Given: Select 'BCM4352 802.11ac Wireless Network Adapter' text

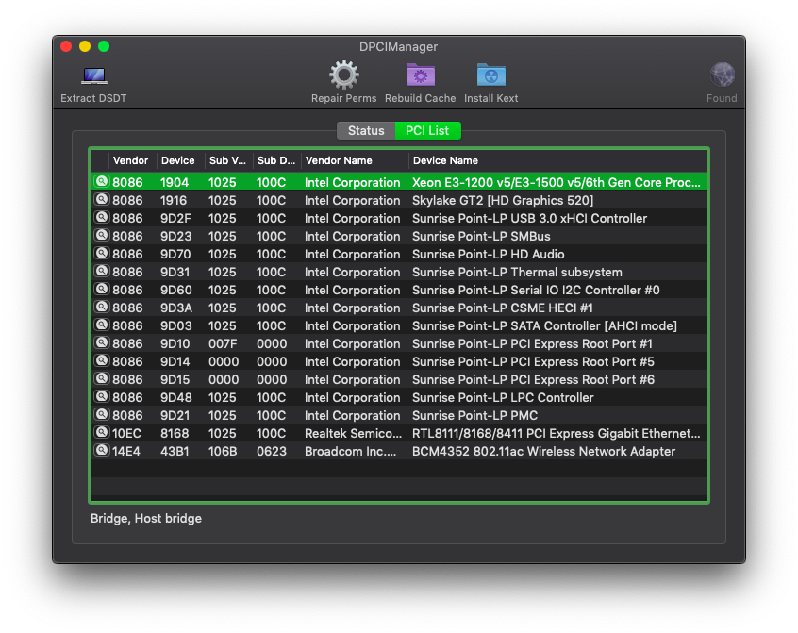Looking at the screenshot, I should (543, 451).
